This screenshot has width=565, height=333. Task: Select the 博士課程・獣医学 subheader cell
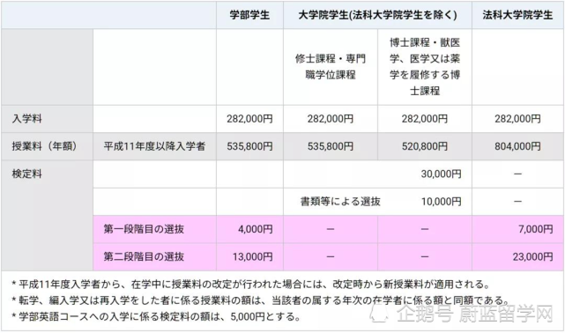[x=425, y=67]
